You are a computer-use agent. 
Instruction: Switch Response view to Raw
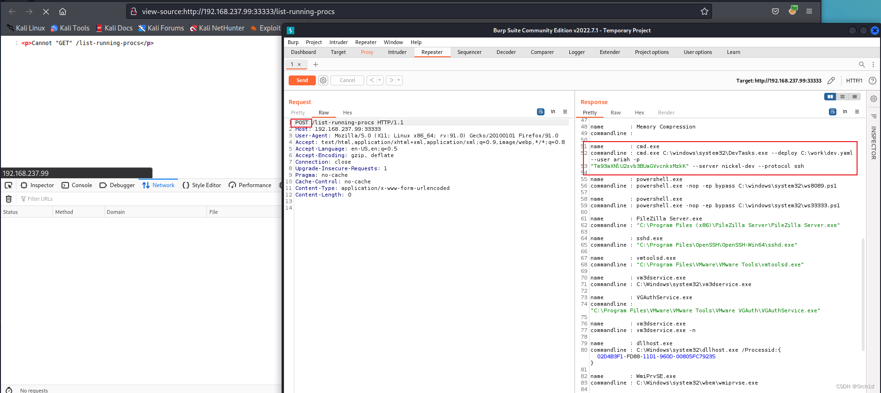click(x=615, y=113)
